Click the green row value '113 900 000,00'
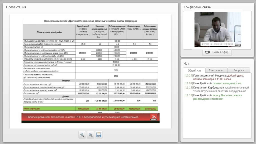 click(x=83, y=108)
